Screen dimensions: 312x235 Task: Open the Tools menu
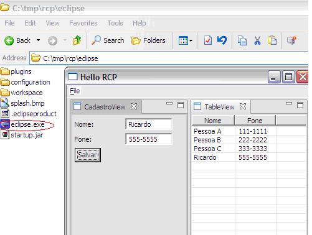pos(115,23)
